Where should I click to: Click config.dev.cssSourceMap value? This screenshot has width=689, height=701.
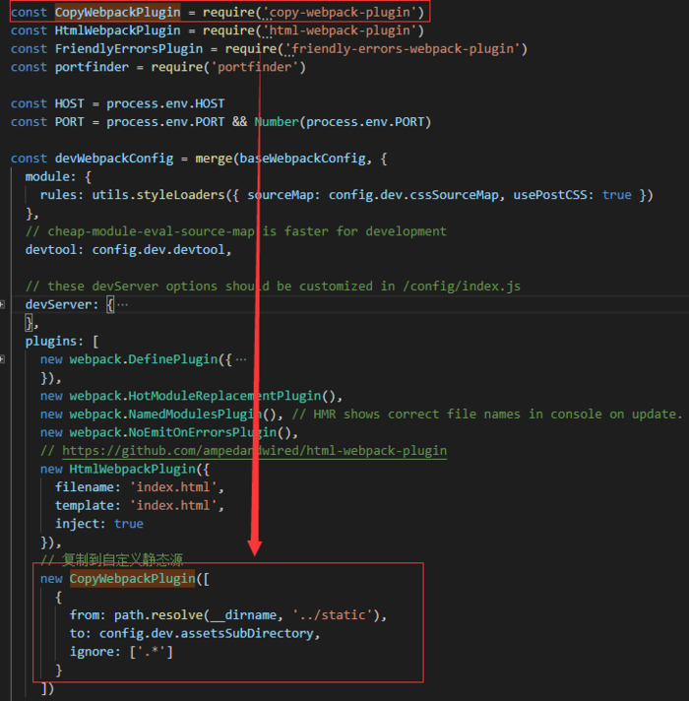coord(413,195)
